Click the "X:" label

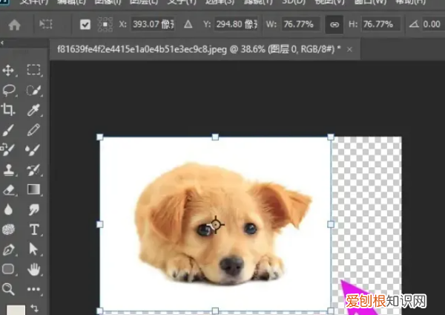(122, 25)
